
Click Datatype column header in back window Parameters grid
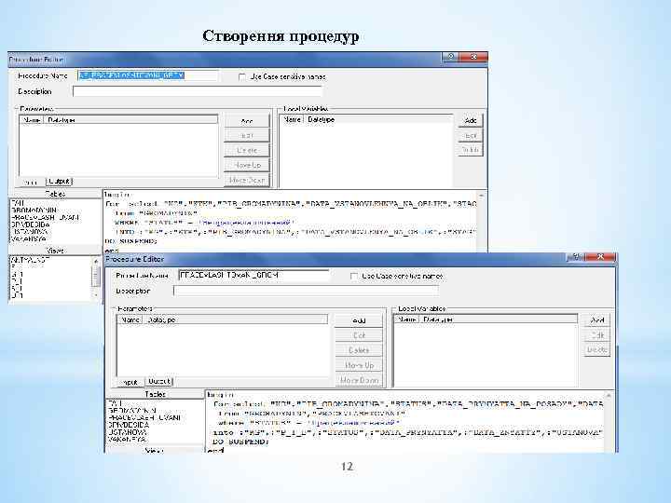pyautogui.click(x=130, y=120)
